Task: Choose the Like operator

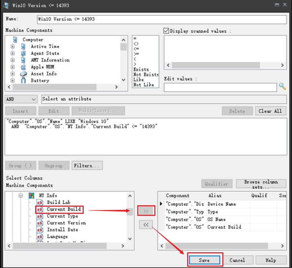Action: point(139,80)
